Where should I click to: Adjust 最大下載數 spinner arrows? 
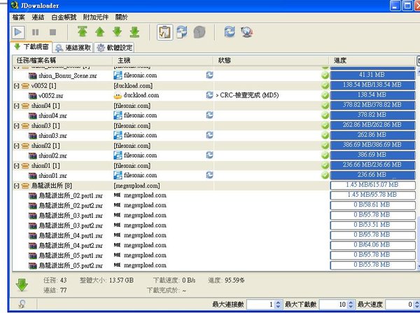click(x=351, y=305)
